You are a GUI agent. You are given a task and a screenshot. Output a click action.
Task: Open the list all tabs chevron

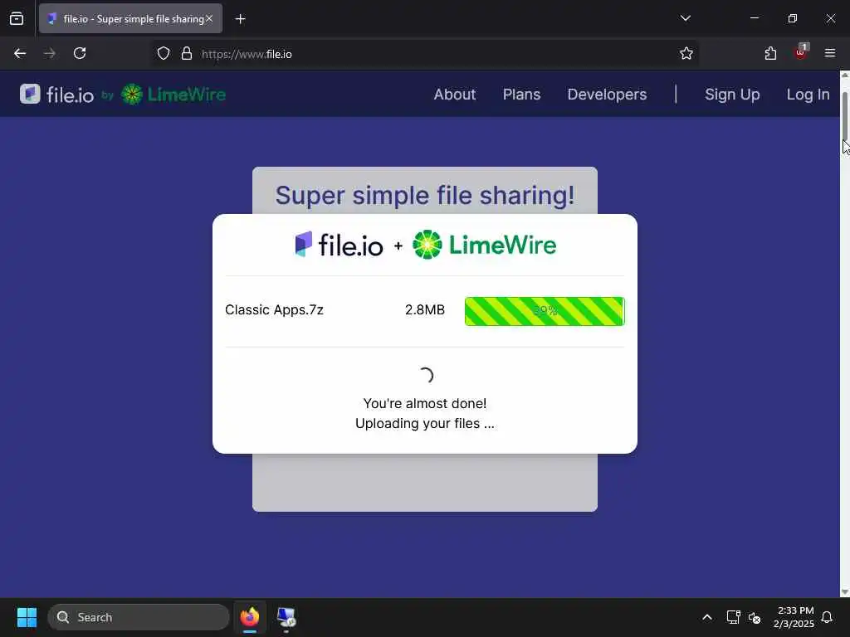[x=685, y=18]
